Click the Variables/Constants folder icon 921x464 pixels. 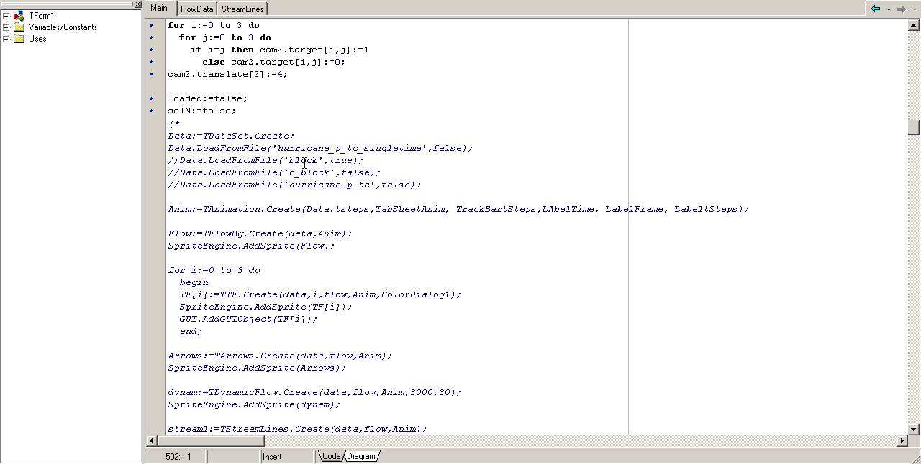(x=19, y=27)
